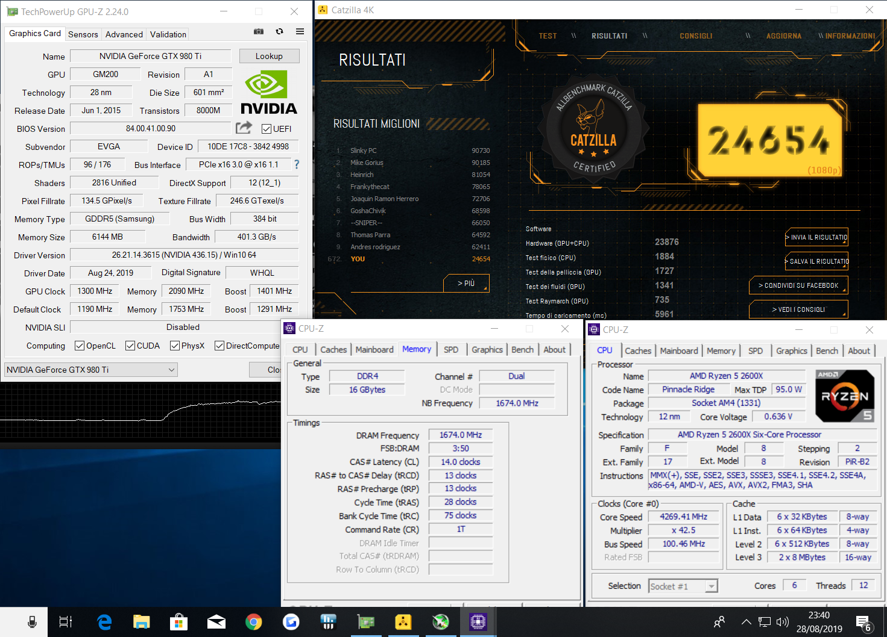This screenshot has height=637, width=887.
Task: Click CONDIVIDI SU FACEBOOK button
Action: pos(798,285)
